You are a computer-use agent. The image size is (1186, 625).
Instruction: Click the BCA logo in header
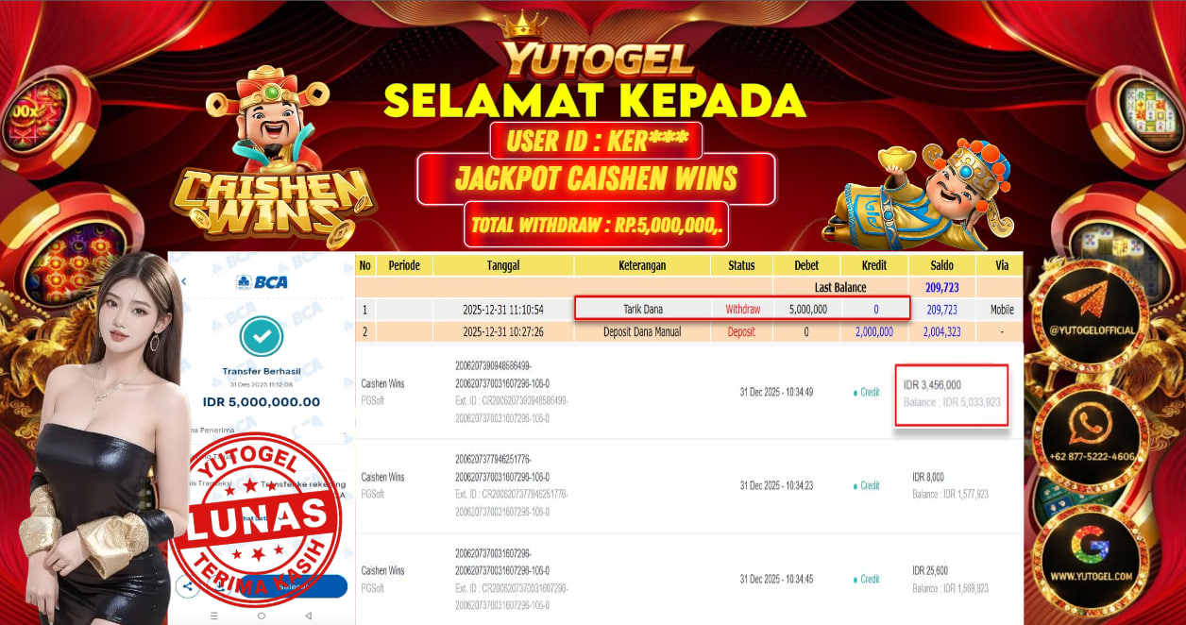point(262,281)
